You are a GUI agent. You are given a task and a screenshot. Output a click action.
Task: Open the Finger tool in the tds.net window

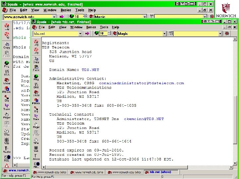pyautogui.click(x=36, y=125)
